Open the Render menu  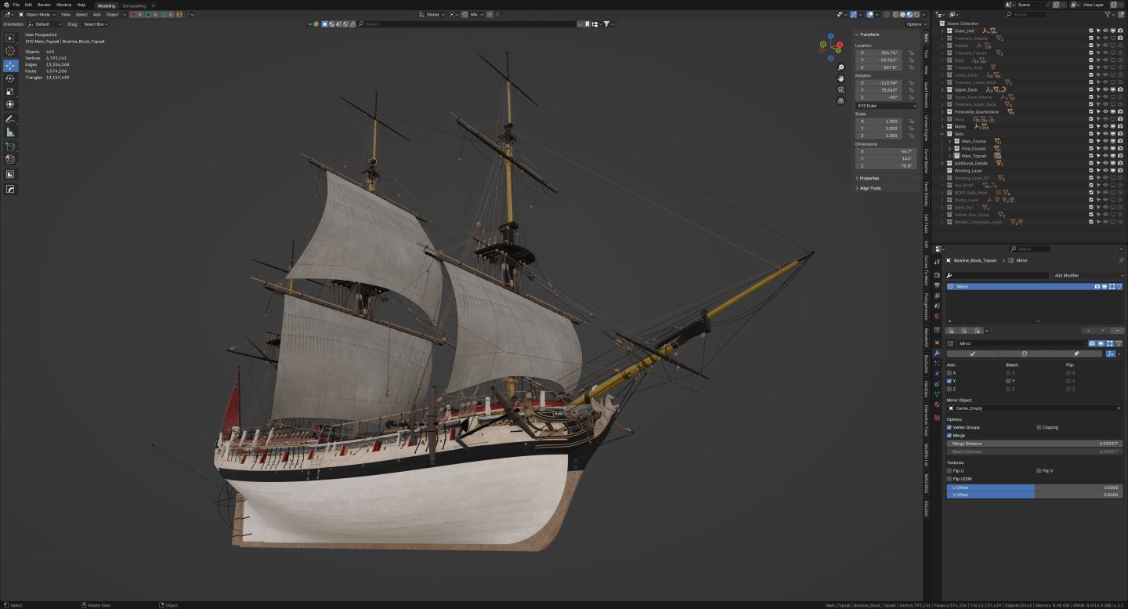pos(44,5)
